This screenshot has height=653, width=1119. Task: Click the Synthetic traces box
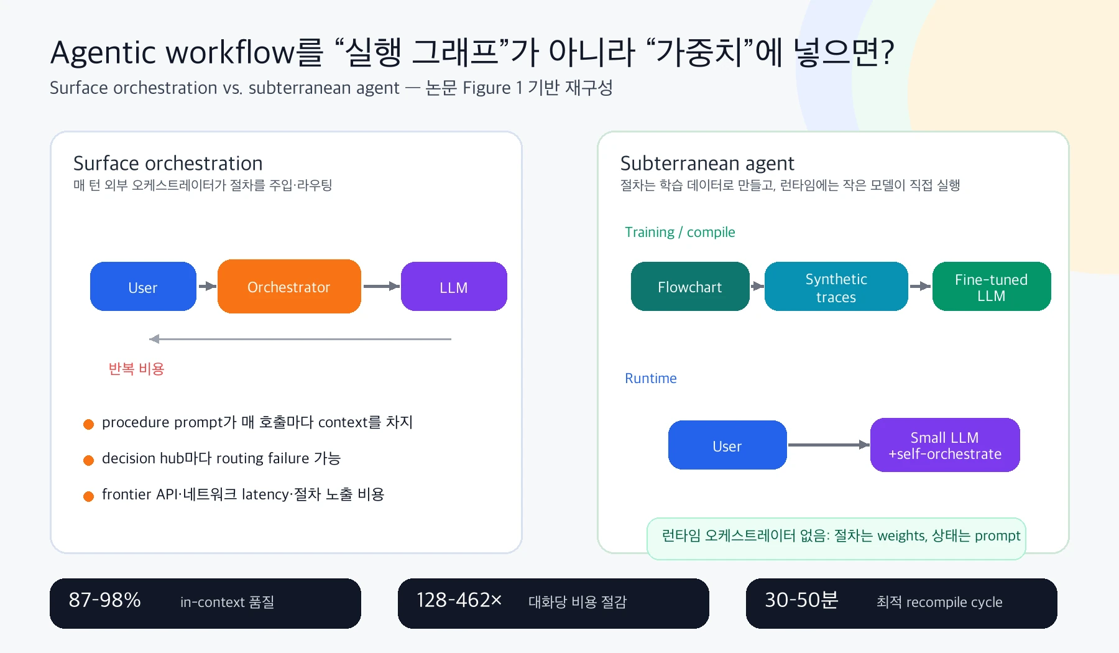(x=836, y=287)
